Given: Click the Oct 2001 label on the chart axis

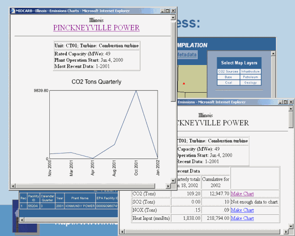Looking at the screenshot, I should point(136,168).
